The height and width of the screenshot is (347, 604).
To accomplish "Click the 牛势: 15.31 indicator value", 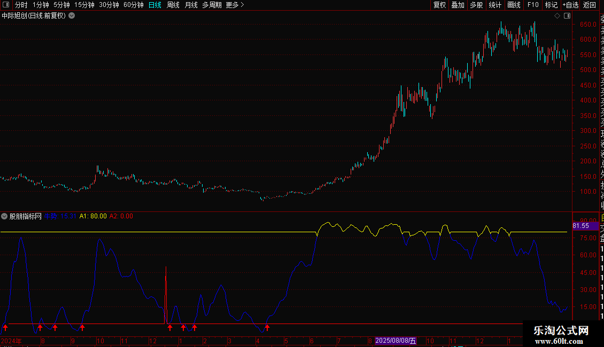I will (x=60, y=216).
